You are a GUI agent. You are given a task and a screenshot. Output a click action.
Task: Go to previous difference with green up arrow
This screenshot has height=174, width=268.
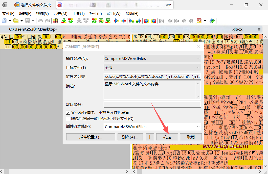click(71, 21)
